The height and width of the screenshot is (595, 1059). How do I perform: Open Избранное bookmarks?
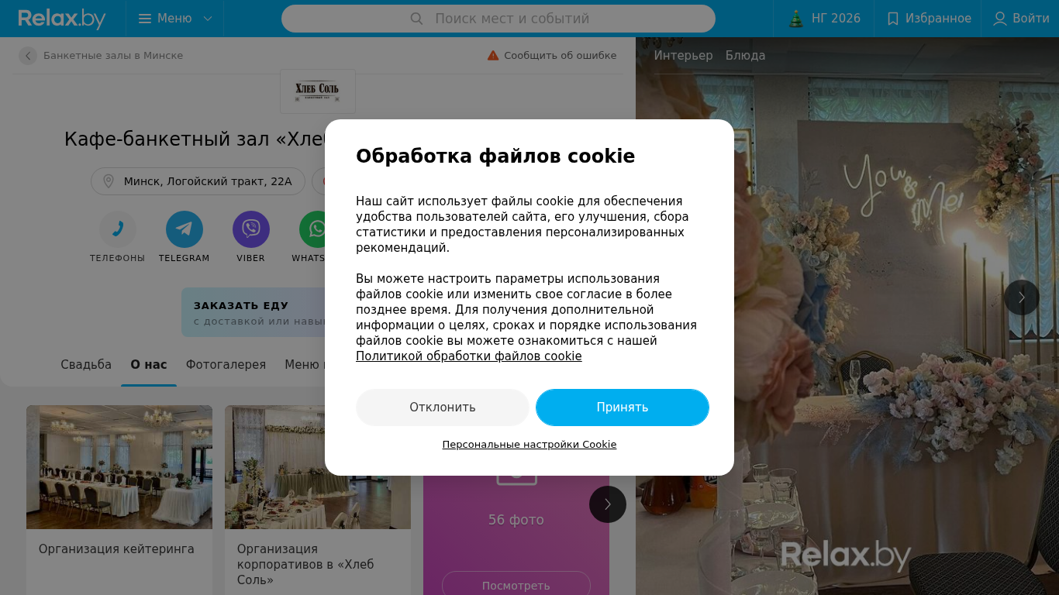click(x=928, y=19)
